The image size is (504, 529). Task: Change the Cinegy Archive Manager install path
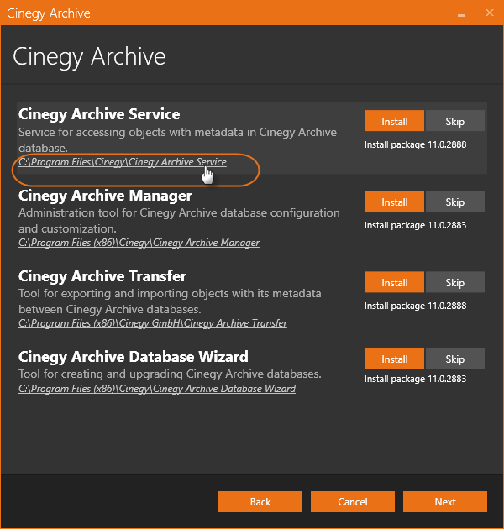point(139,243)
